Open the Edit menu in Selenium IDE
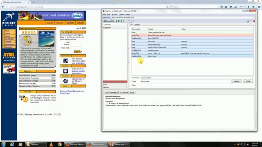262x147 pixels. pyautogui.click(x=108, y=15)
